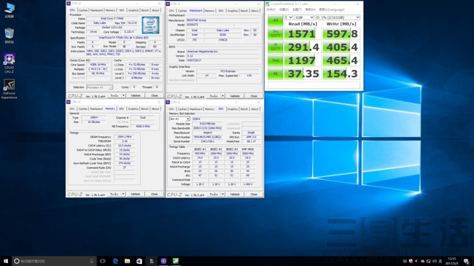Click the American Megatrends BIOS brand field
This screenshot has height=266, width=474.
click(x=222, y=52)
